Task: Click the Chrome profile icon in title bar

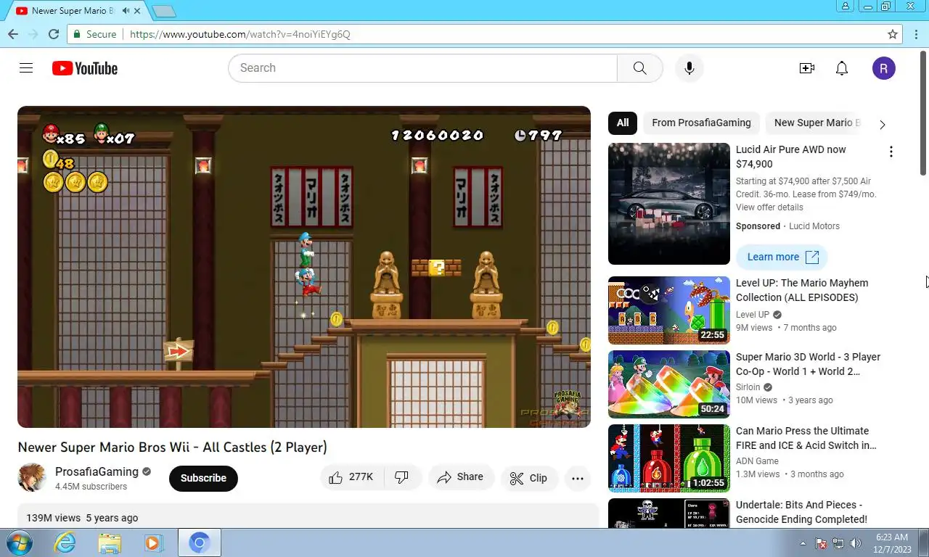Action: coord(846,6)
